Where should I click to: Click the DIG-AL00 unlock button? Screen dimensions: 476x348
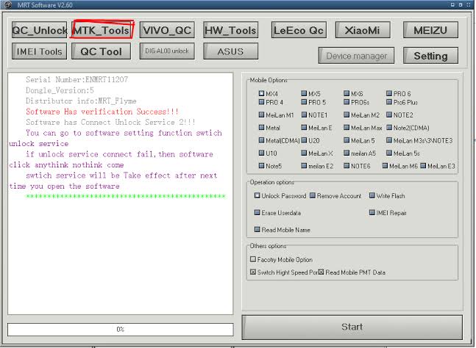pyautogui.click(x=167, y=51)
